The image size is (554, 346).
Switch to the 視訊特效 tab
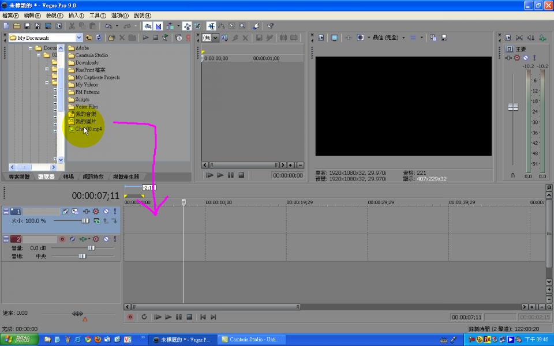[x=93, y=177]
